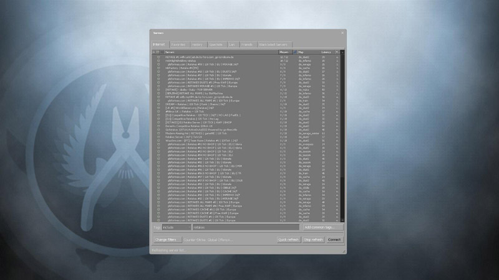Sort by the Latency column header
This screenshot has width=499, height=280.
pyautogui.click(x=327, y=52)
